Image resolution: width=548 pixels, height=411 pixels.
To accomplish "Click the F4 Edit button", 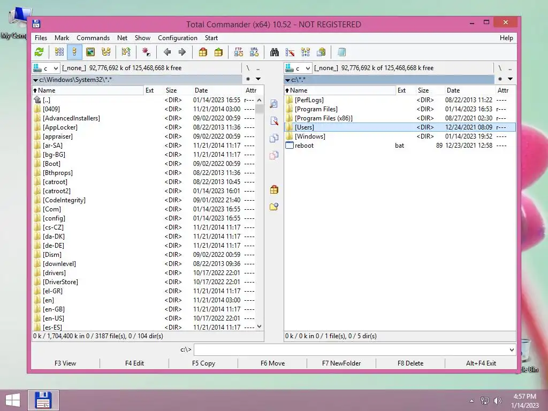I will [134, 363].
